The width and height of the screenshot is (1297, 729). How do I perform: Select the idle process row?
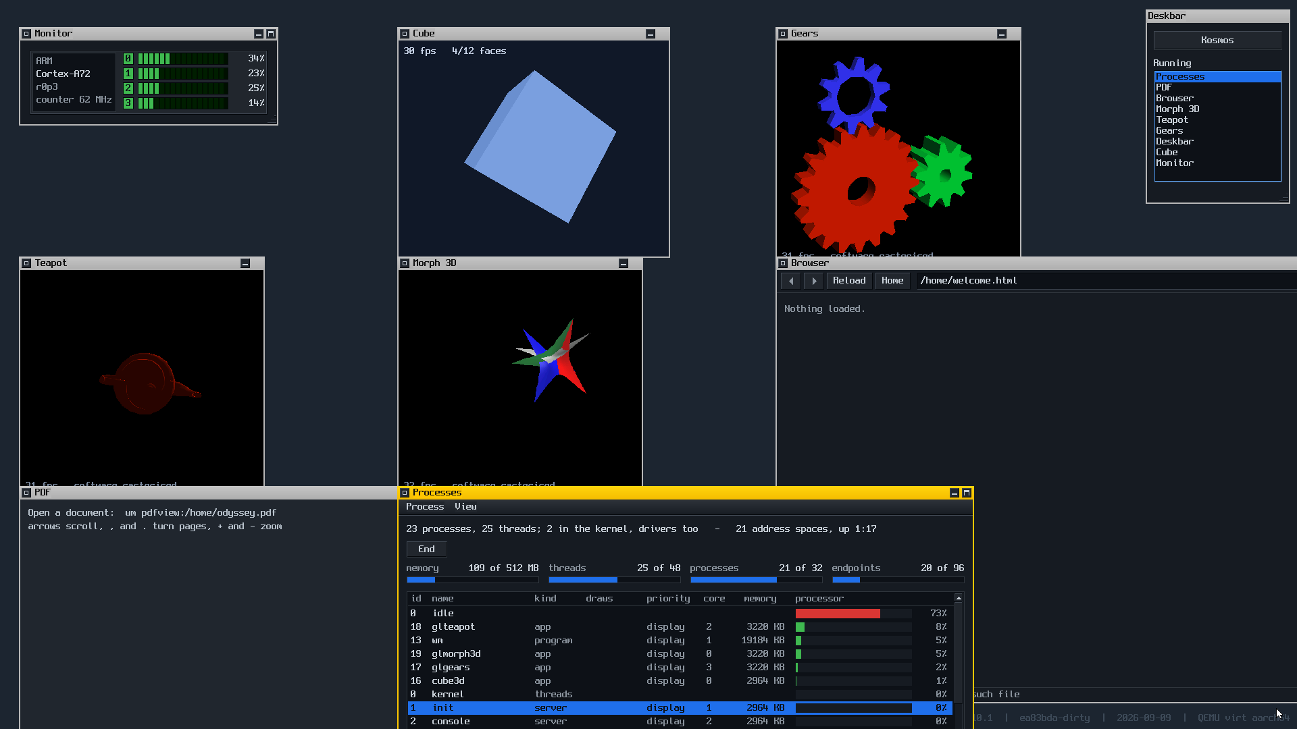click(680, 614)
